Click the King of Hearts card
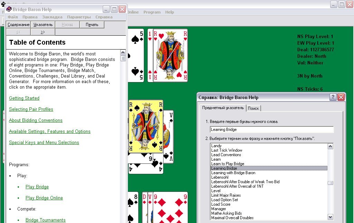The height and width of the screenshot is (223, 354). 170,55
